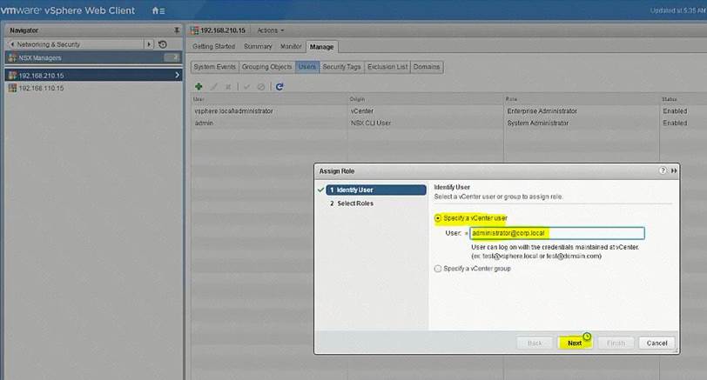Click the green add user icon
The image size is (707, 380).
pyautogui.click(x=199, y=86)
